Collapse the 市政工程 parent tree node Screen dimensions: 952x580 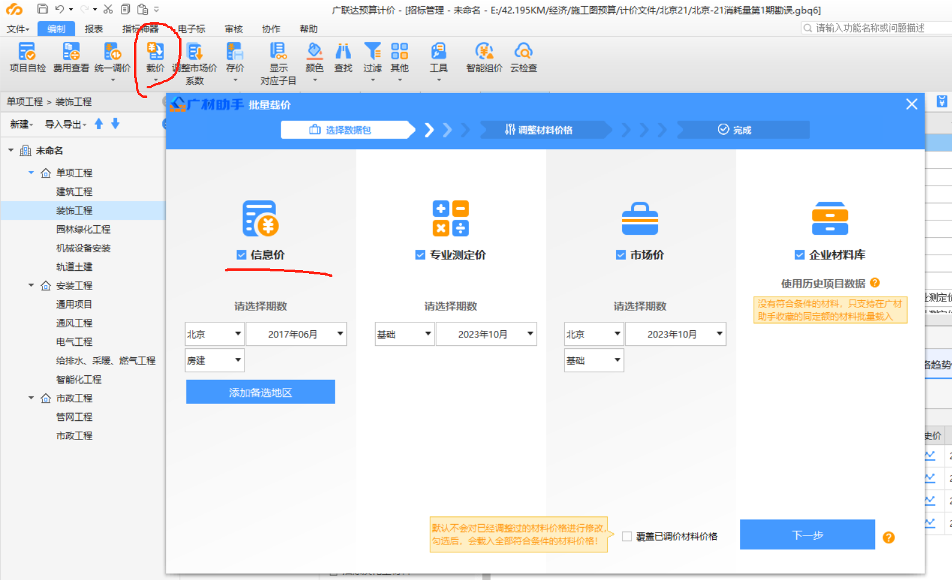31,397
